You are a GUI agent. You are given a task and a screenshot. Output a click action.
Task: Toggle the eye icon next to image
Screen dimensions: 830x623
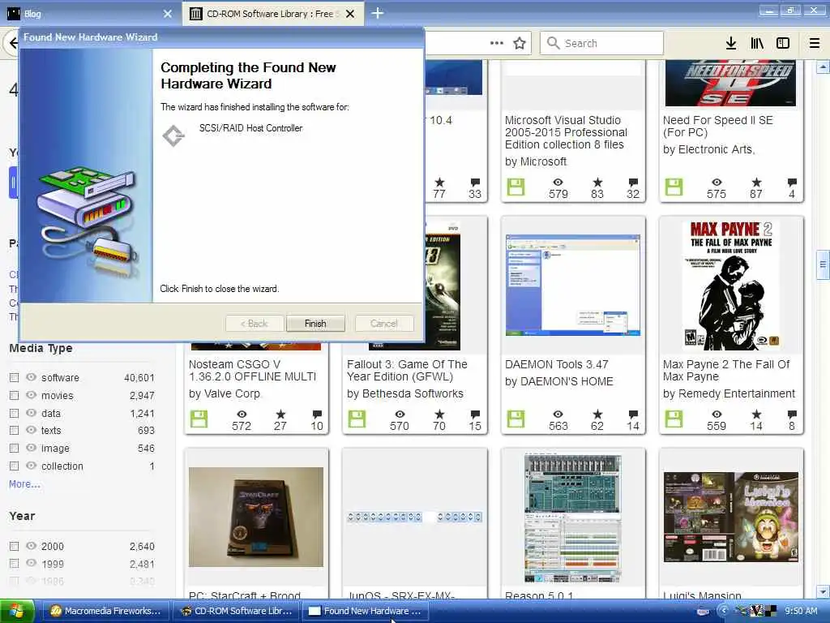click(x=32, y=448)
